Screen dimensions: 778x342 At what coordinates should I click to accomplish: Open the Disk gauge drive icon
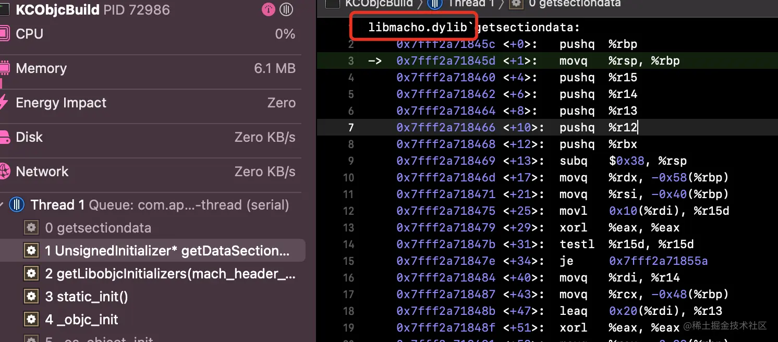(x=4, y=137)
